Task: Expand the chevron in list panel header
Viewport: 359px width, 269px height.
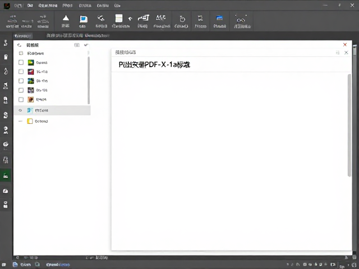Action: click(x=86, y=45)
